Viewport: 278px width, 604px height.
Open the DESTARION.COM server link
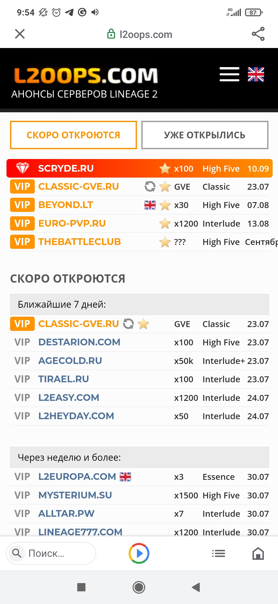click(79, 342)
